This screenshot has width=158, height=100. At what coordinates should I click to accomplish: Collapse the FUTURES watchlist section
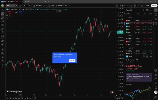[127, 48]
